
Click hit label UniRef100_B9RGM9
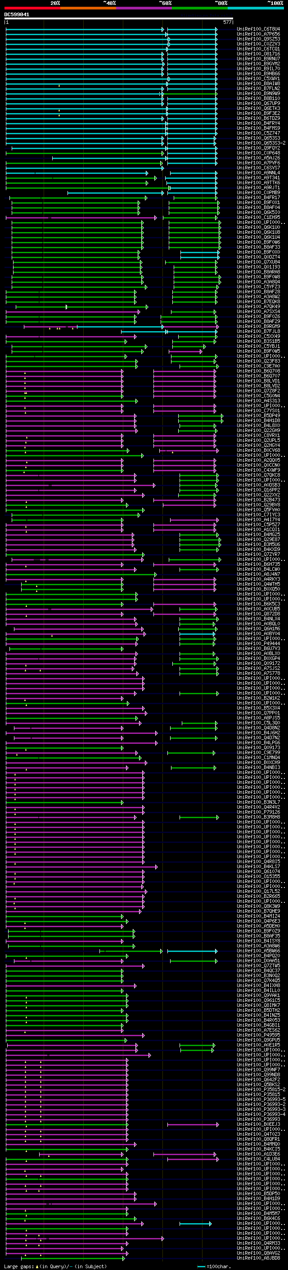coord(258,326)
